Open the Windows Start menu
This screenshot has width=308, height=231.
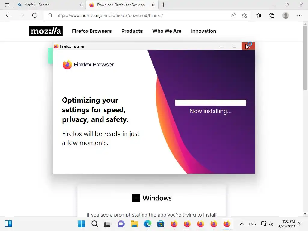click(81, 224)
